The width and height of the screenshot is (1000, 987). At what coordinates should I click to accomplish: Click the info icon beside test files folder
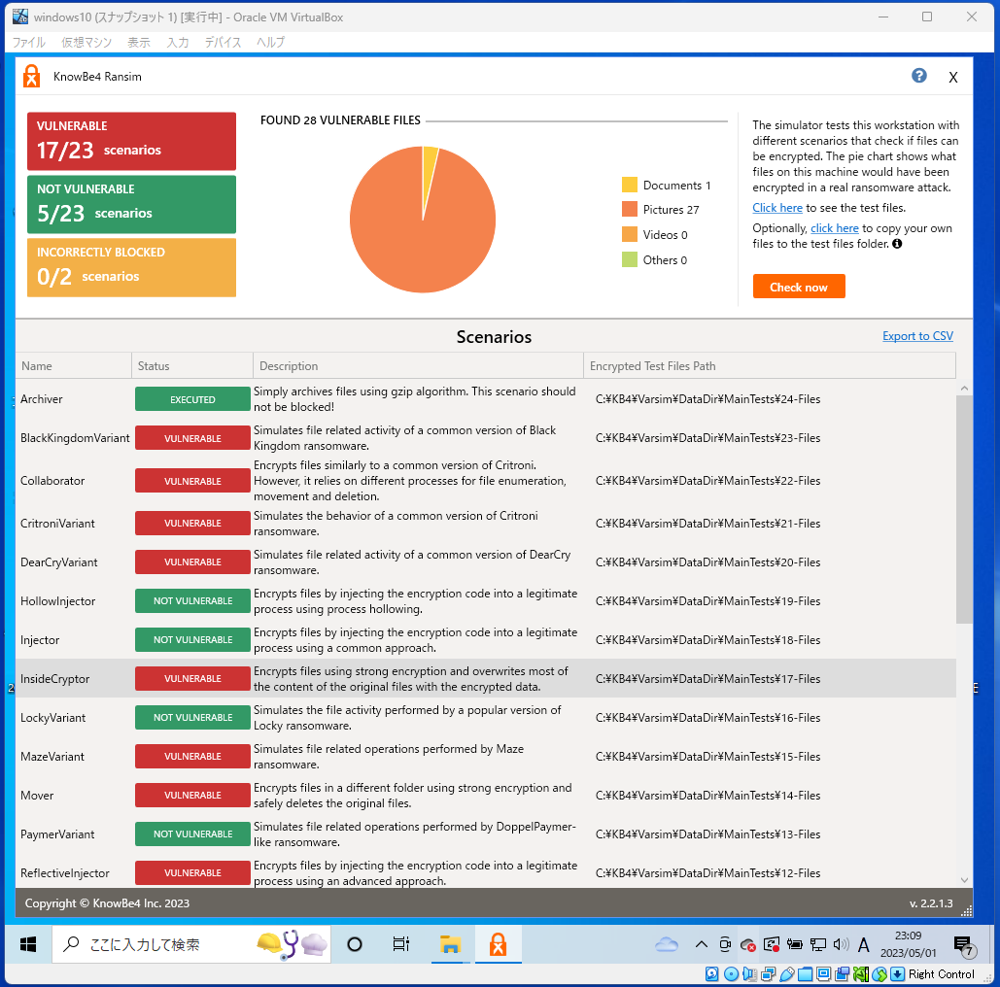point(897,244)
